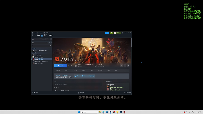Open Microsoft Store from the taskbar

click(107, 112)
